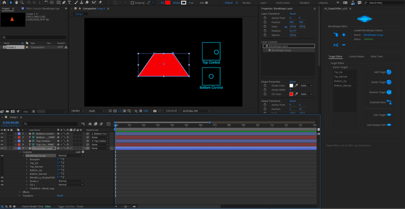Select the Rotation tool
405x209 pixels.
[x=46, y=2]
